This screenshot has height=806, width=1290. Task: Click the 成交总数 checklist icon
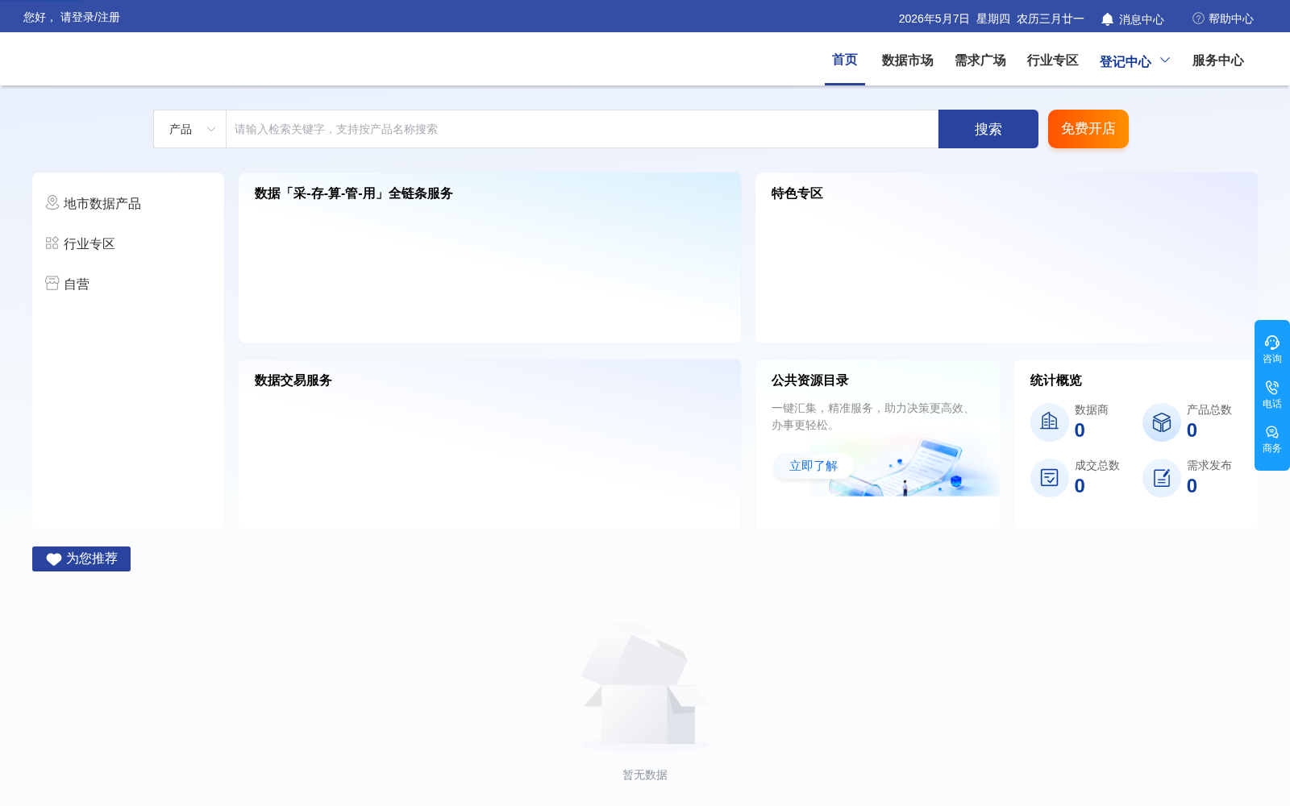(x=1050, y=478)
